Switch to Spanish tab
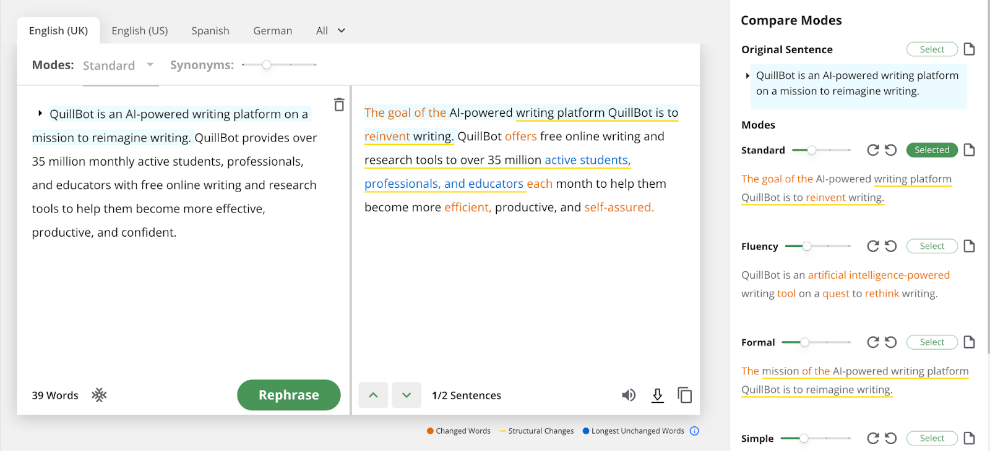Screen dimensions: 990x451 (210, 30)
